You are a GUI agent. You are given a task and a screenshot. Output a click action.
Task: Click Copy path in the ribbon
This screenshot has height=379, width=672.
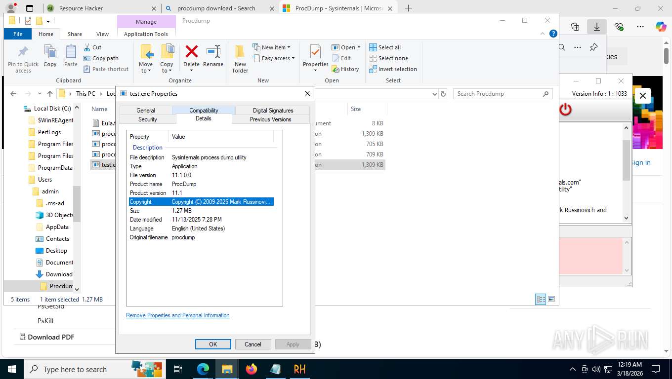[101, 58]
